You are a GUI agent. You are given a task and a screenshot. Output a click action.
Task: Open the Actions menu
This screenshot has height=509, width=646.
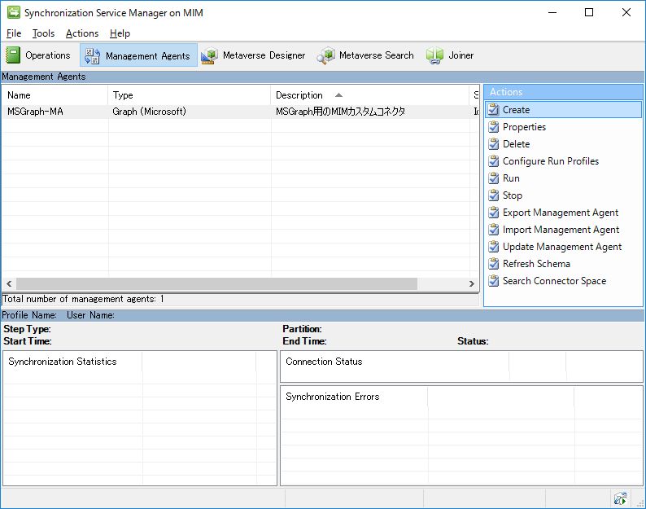tap(81, 33)
